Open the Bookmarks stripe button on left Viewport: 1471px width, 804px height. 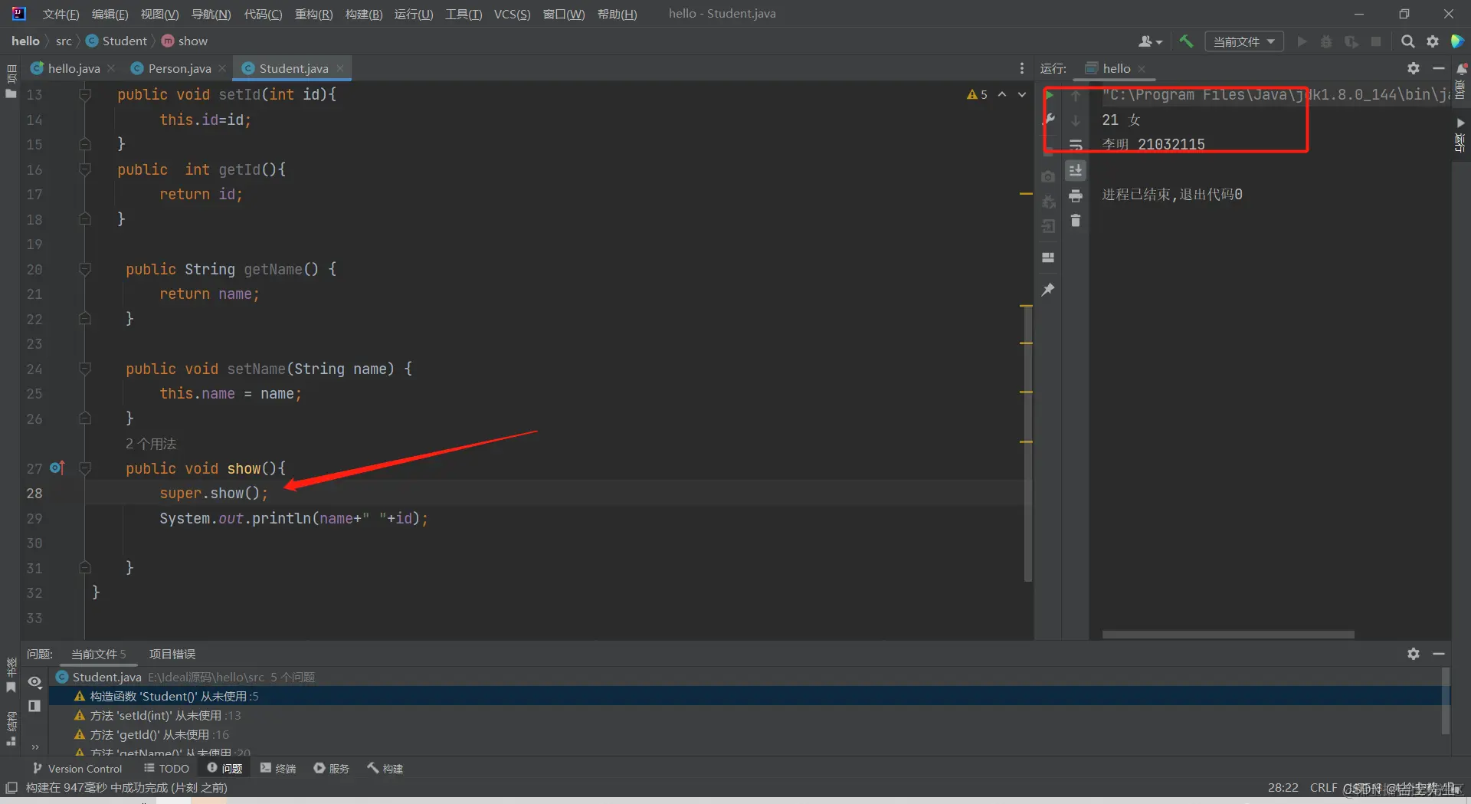click(x=11, y=675)
